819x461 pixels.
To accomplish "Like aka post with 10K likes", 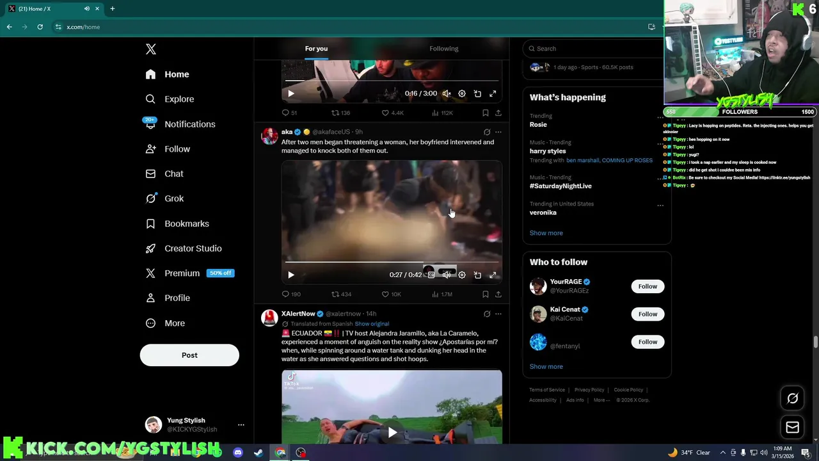I will coord(392,294).
